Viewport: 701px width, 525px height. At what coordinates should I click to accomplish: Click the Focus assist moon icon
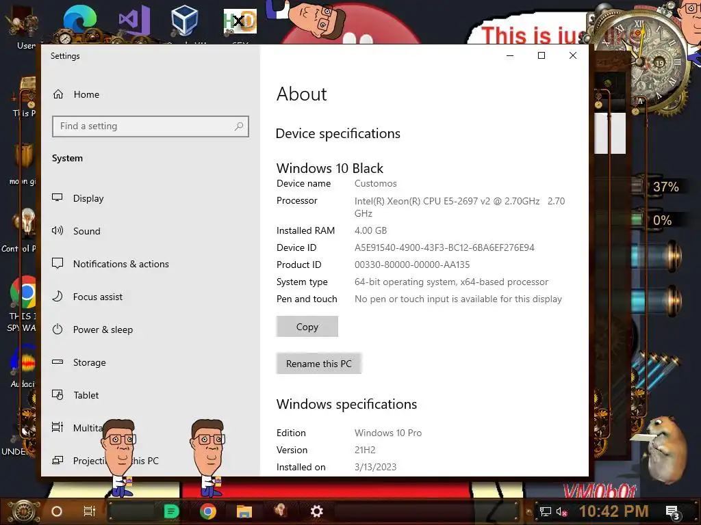[x=58, y=296]
